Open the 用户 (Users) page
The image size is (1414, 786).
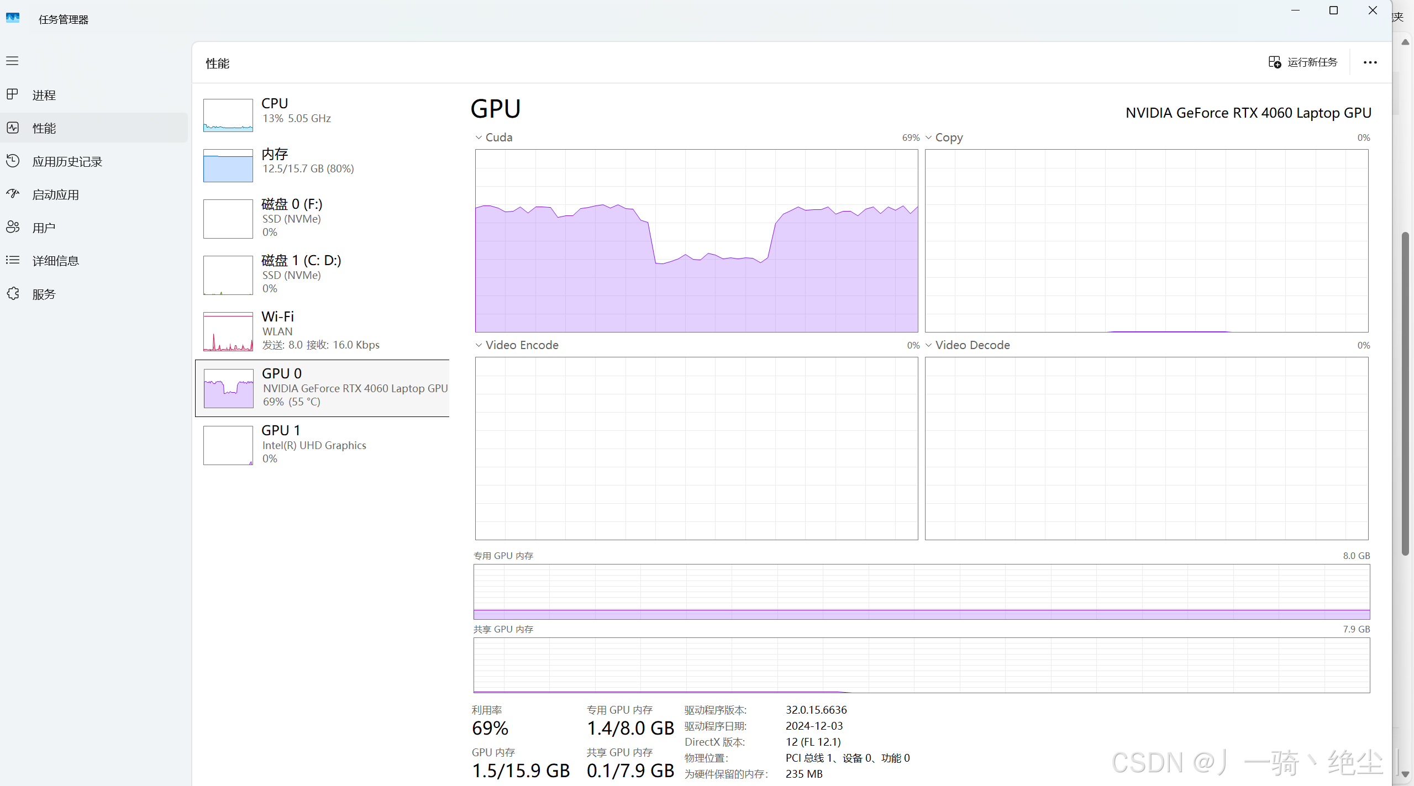pos(44,227)
